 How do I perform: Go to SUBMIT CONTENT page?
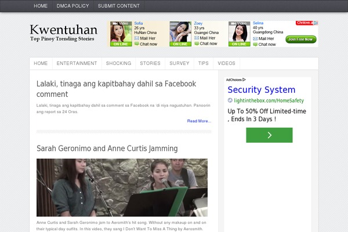tap(119, 6)
